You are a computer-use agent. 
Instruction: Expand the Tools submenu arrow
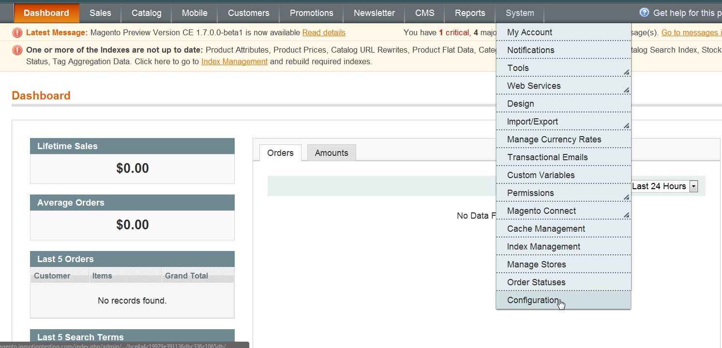pyautogui.click(x=626, y=72)
